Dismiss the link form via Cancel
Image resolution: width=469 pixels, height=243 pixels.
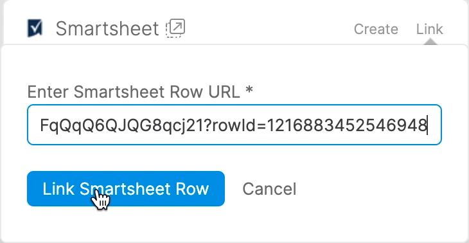(x=269, y=189)
